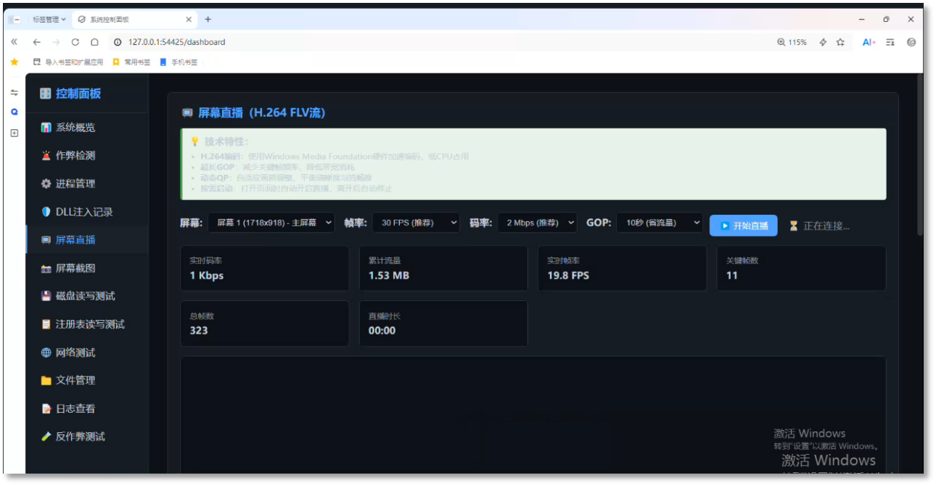The width and height of the screenshot is (936, 486).
Task: Click the browser Forward arrow
Action: coord(56,42)
